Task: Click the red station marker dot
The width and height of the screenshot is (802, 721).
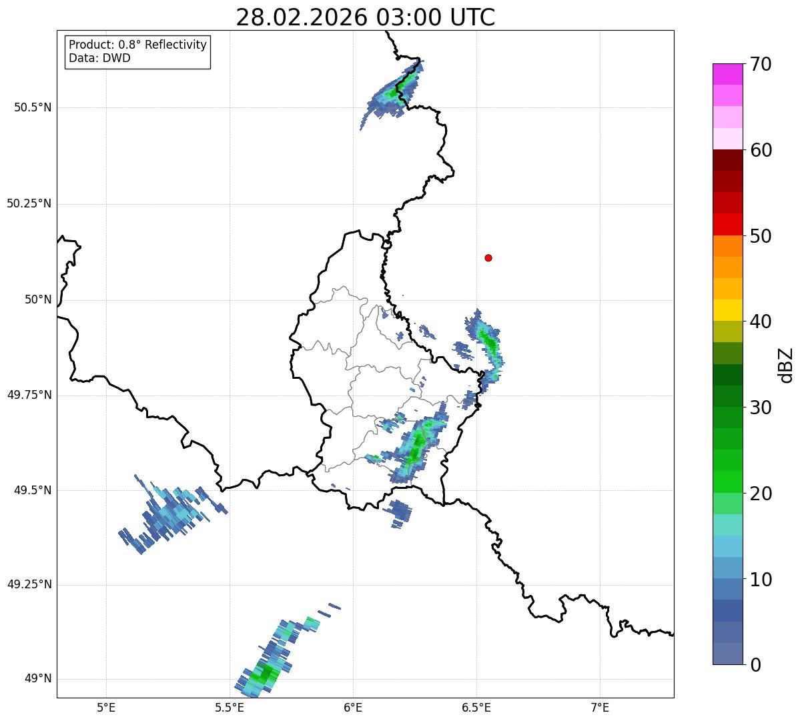Action: click(x=488, y=257)
